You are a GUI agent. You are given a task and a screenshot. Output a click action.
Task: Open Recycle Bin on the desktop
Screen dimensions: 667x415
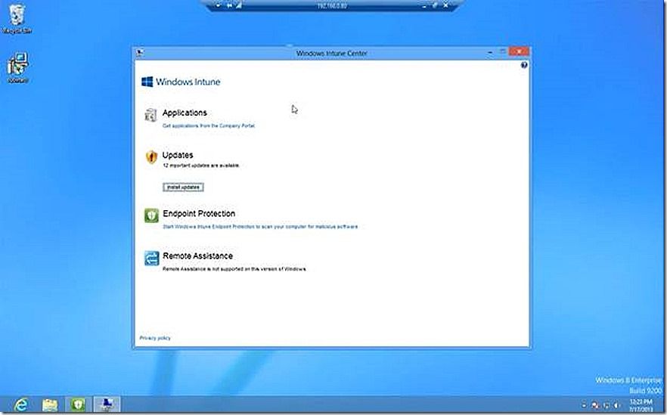pyautogui.click(x=17, y=19)
